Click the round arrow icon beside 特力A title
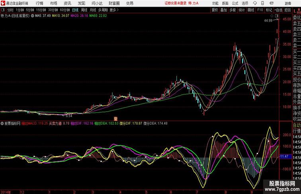The image size is (301, 194). (x=32, y=16)
